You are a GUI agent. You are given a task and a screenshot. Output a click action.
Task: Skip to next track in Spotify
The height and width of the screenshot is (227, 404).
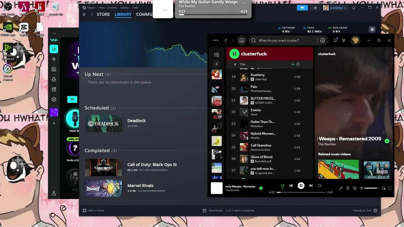[311, 186]
